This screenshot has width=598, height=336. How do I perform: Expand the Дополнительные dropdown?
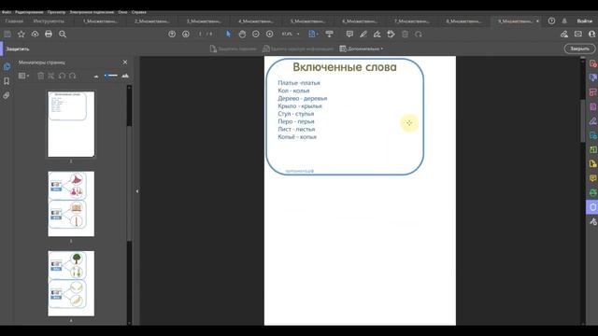(362, 49)
